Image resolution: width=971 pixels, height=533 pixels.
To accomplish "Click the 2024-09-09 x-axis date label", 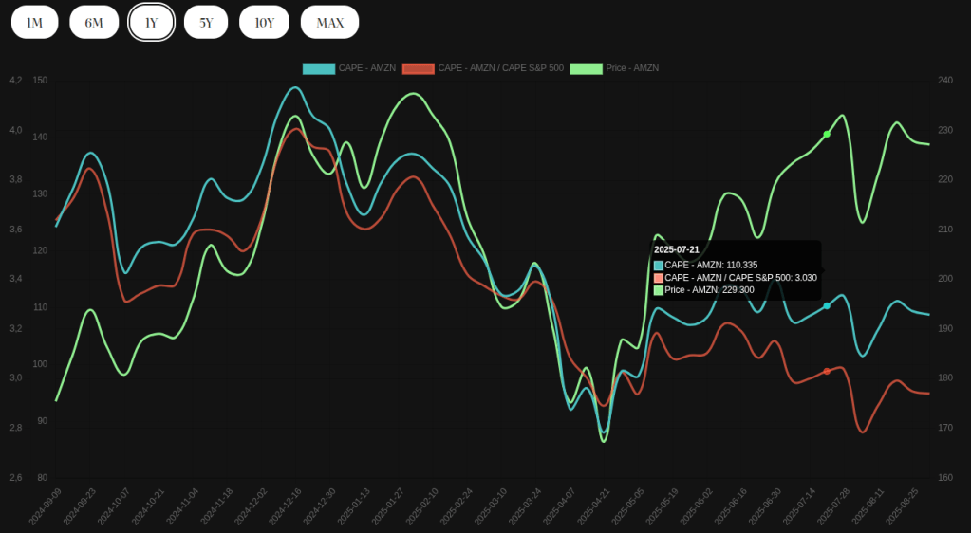I will [x=46, y=506].
